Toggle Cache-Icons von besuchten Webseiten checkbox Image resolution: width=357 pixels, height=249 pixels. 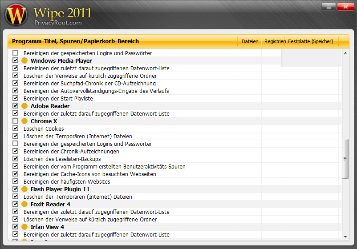coord(15,174)
